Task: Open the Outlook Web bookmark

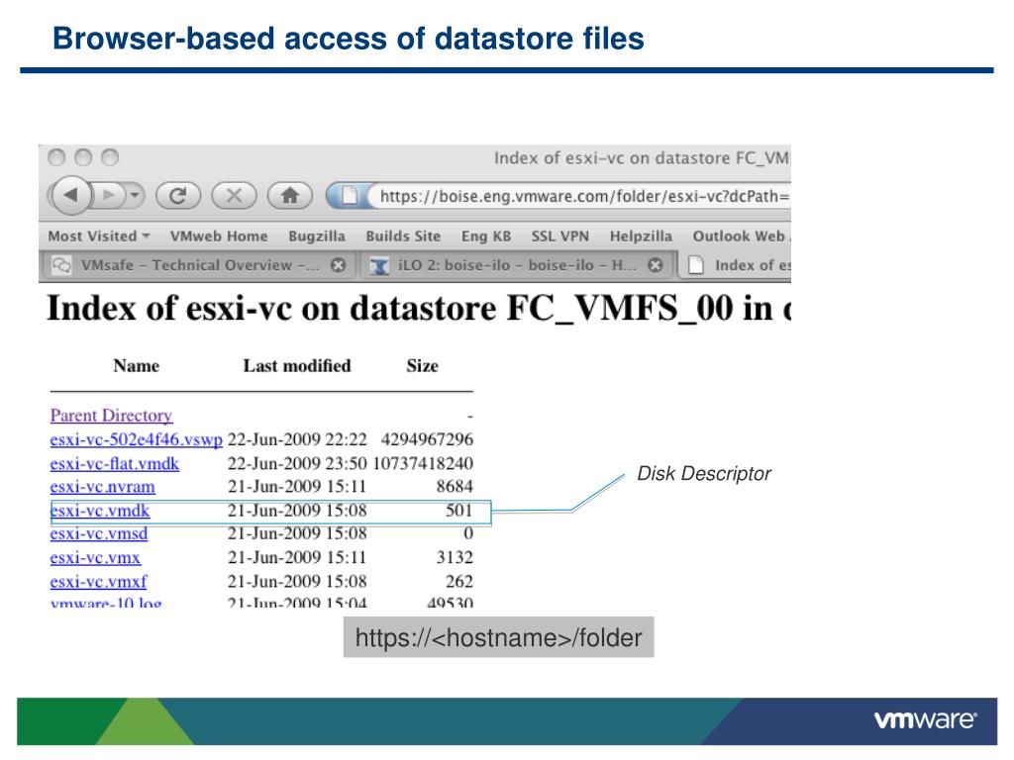Action: point(741,236)
